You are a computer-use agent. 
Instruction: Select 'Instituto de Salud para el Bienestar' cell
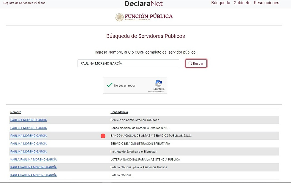click(134, 152)
